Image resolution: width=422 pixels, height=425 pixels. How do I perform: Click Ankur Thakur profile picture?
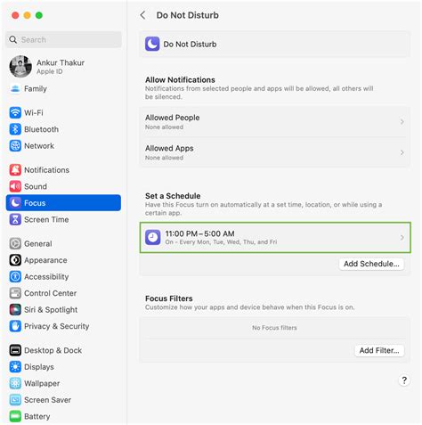[20, 67]
